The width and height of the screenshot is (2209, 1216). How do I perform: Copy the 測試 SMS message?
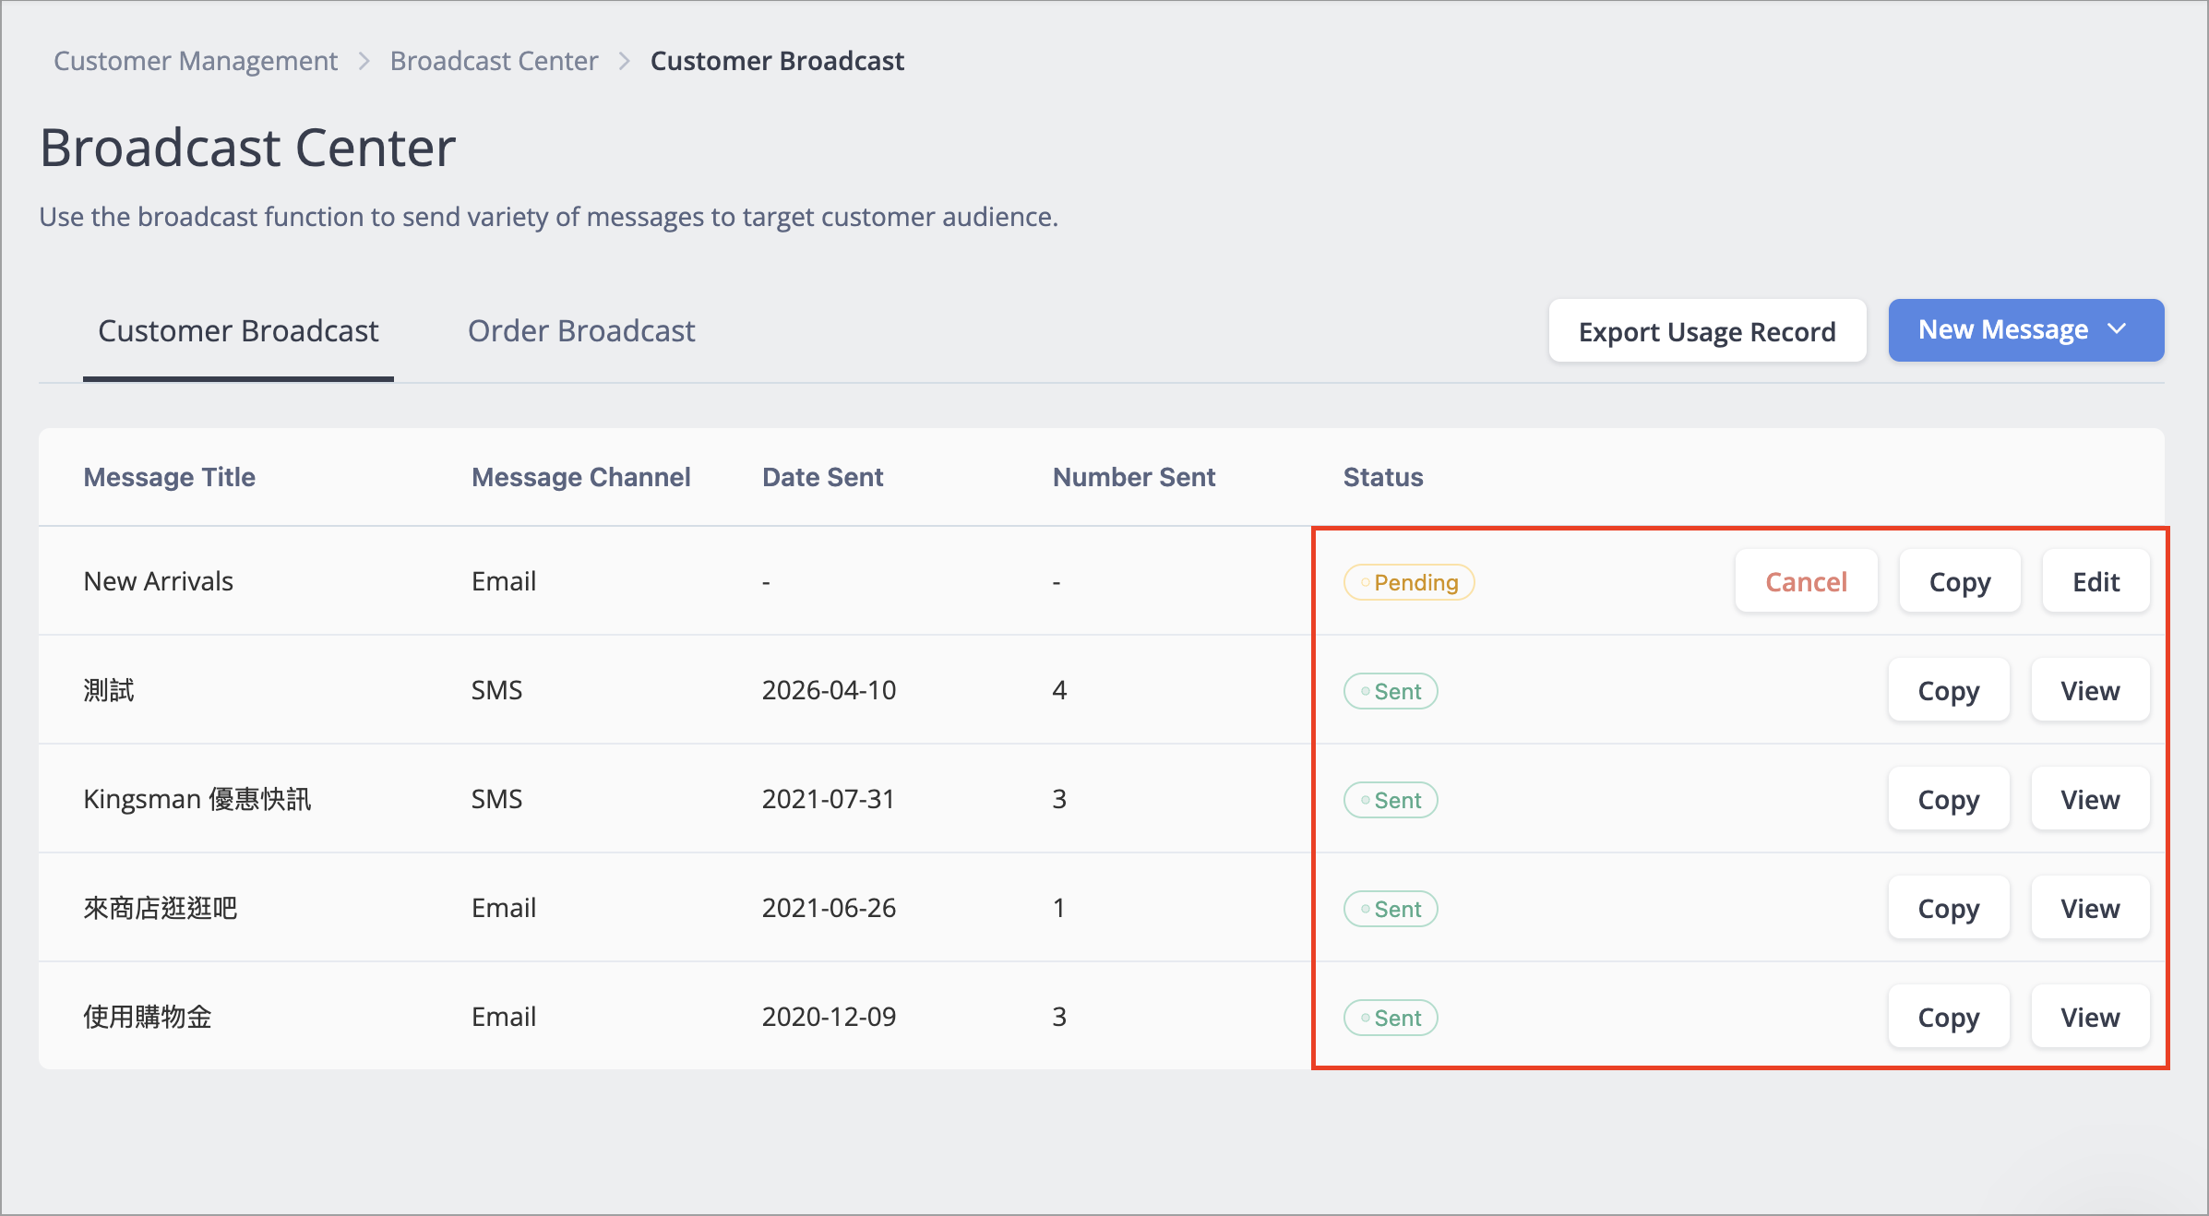coord(1949,690)
